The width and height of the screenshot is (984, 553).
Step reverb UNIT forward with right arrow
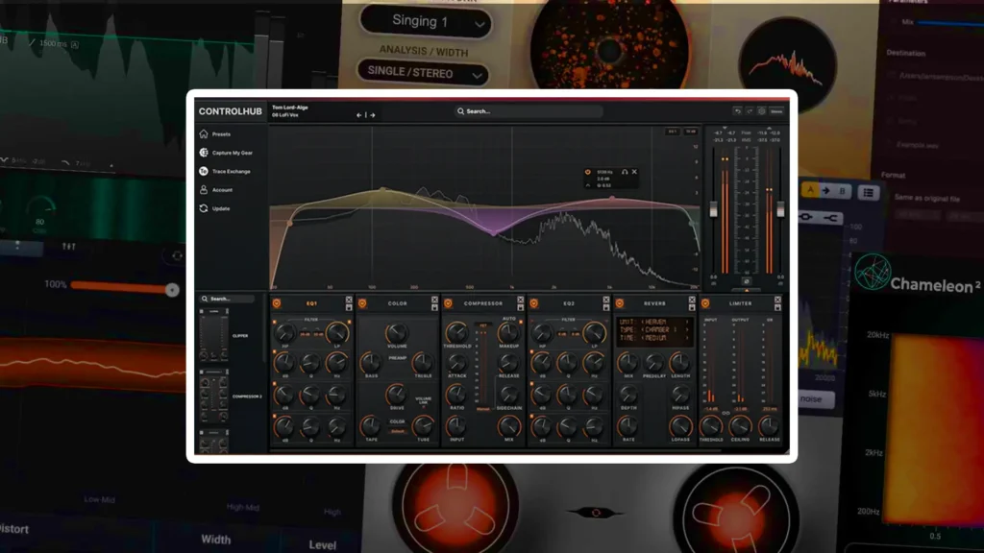click(x=688, y=322)
